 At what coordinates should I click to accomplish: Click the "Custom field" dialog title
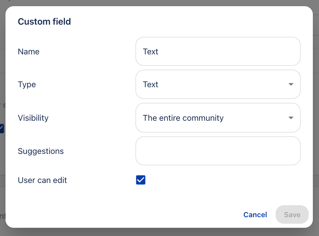(x=44, y=22)
